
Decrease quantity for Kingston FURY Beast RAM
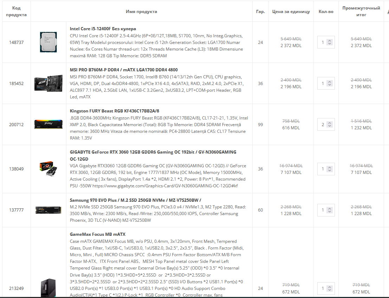[330, 126]
